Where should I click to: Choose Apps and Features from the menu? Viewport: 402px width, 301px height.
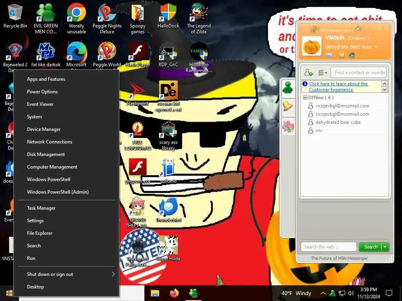(67, 79)
